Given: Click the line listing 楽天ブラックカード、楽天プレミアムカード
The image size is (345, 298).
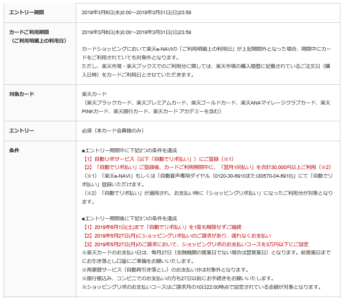Looking at the screenshot, I should 206,103.
